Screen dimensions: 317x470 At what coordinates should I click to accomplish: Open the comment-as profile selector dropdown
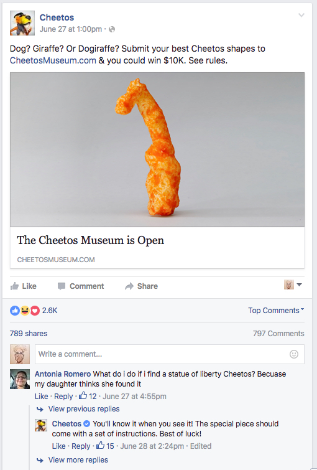click(293, 284)
